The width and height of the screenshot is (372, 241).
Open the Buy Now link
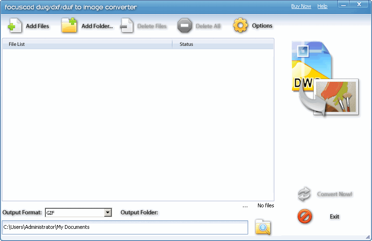[x=301, y=6]
